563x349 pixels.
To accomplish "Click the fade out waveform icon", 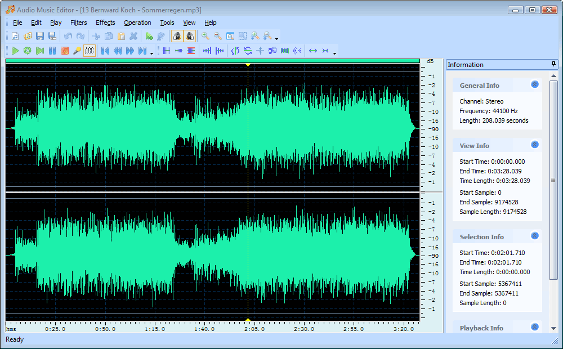I will 220,51.
